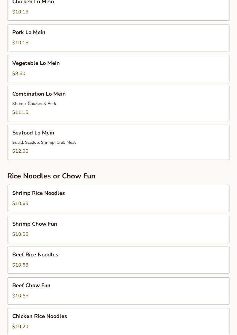Click the $12.05 Seafood Lo Mein price
This screenshot has width=237, height=335.
20,151
